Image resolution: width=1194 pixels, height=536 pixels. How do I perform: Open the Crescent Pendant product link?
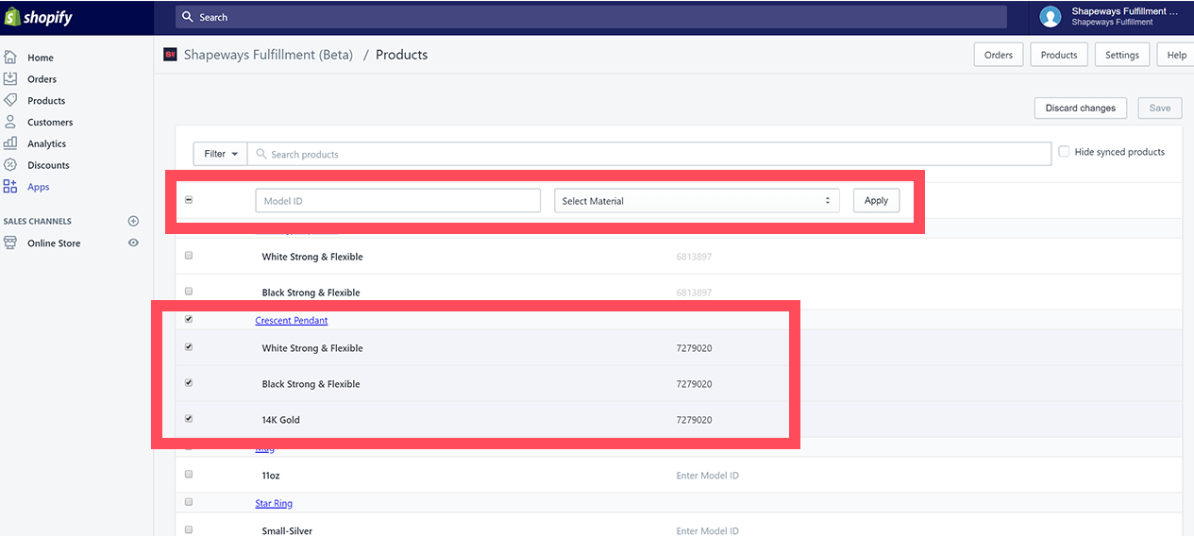(292, 321)
